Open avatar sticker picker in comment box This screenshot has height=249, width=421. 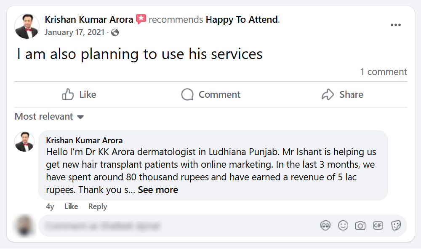[325, 225]
